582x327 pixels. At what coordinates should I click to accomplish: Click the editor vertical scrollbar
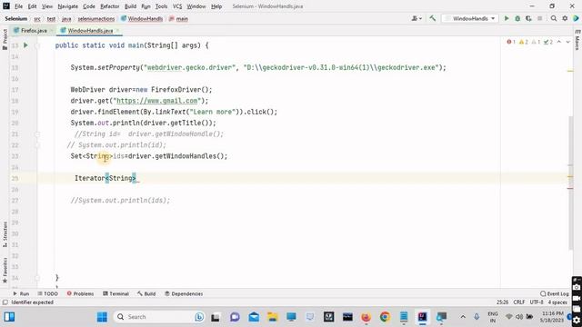tap(570, 183)
